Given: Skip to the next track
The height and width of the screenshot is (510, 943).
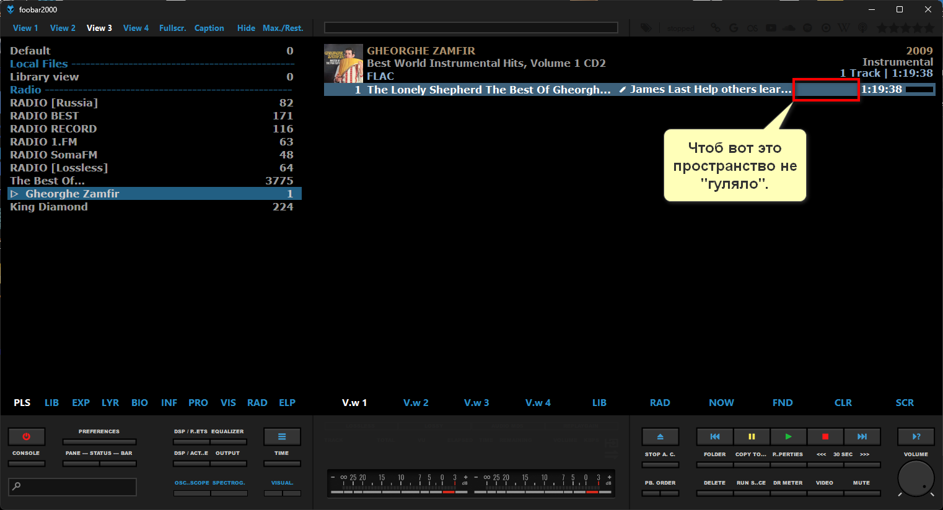Looking at the screenshot, I should [x=862, y=436].
